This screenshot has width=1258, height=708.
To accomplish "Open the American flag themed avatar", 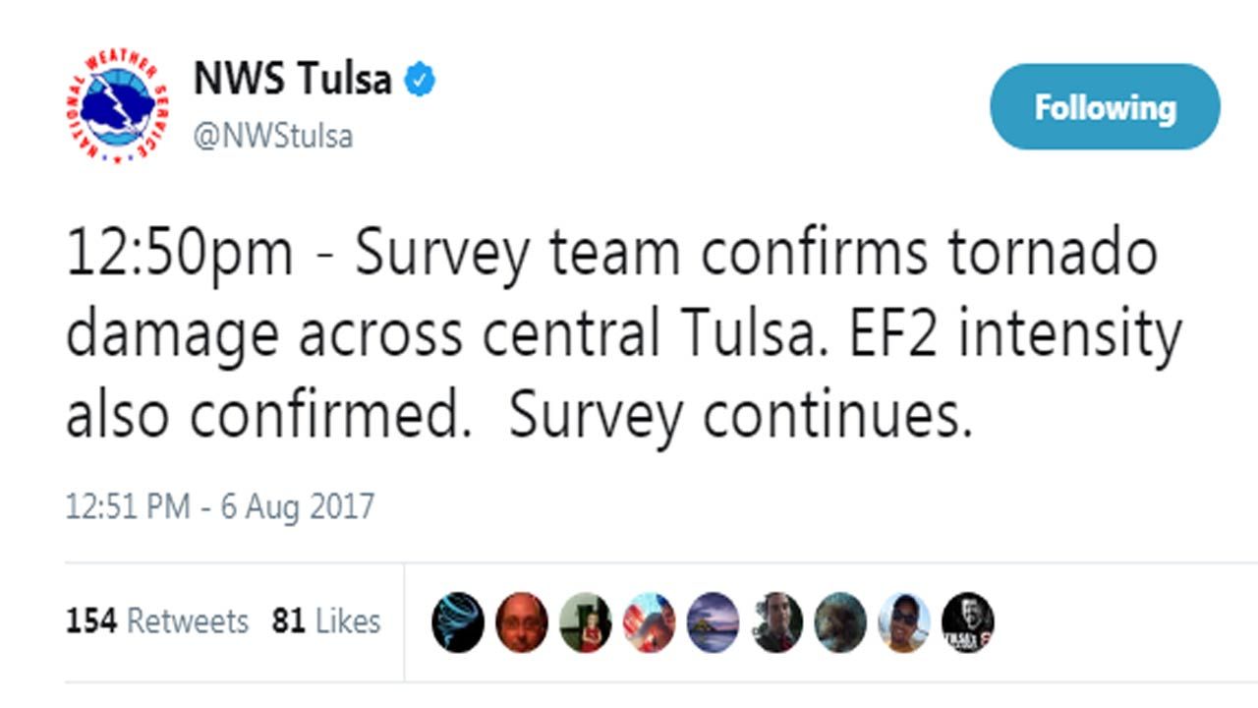I will pyautogui.click(x=650, y=621).
